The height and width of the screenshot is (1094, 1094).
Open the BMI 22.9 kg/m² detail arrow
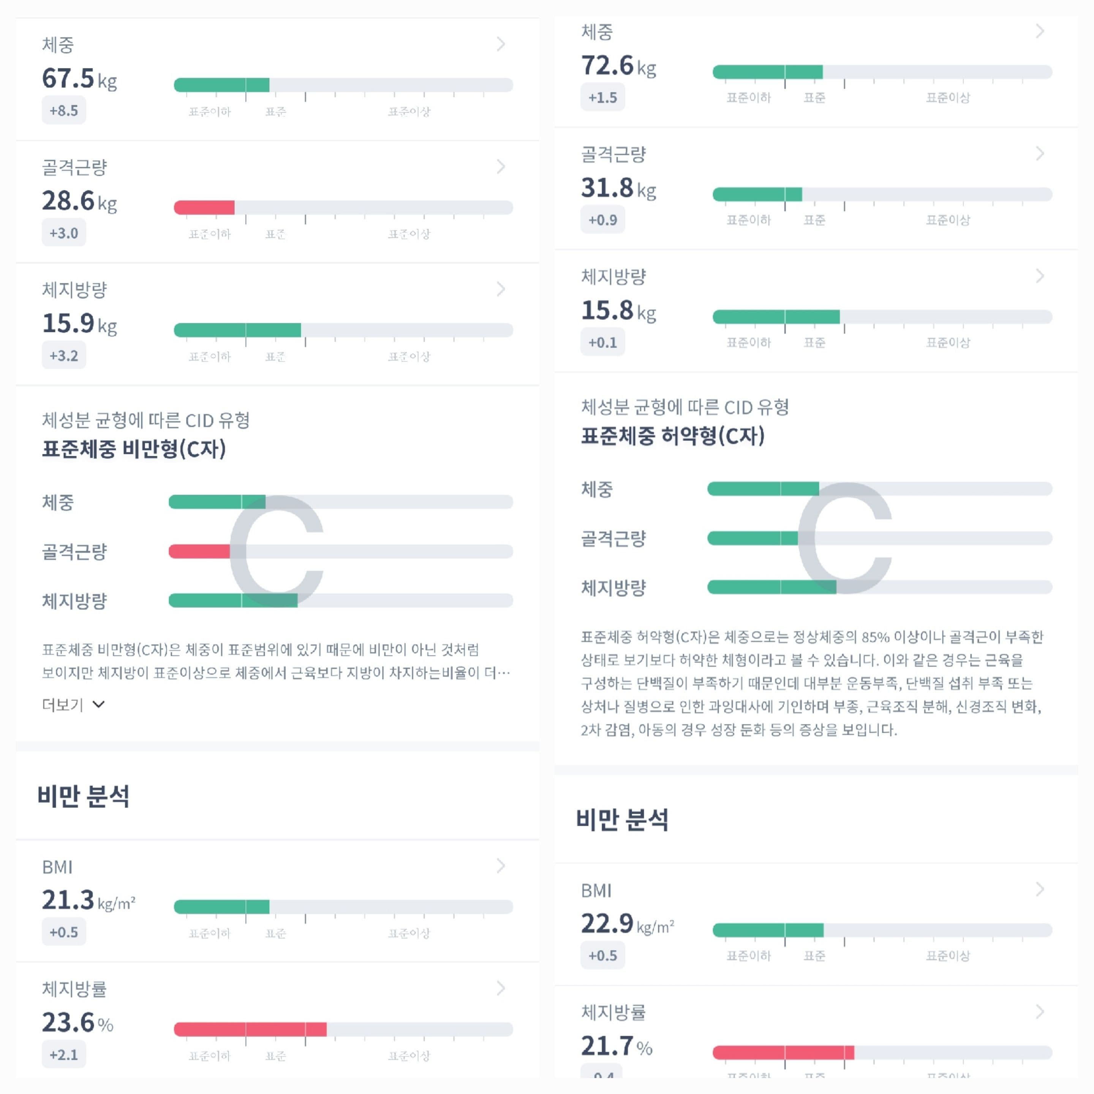coord(1040,889)
